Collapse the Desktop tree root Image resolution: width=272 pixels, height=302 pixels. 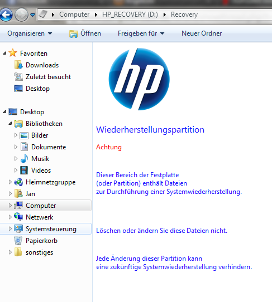[4, 112]
